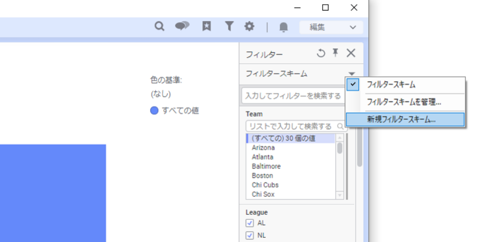Click the blue すべての値 legend swatch
485x242 pixels.
coord(154,111)
